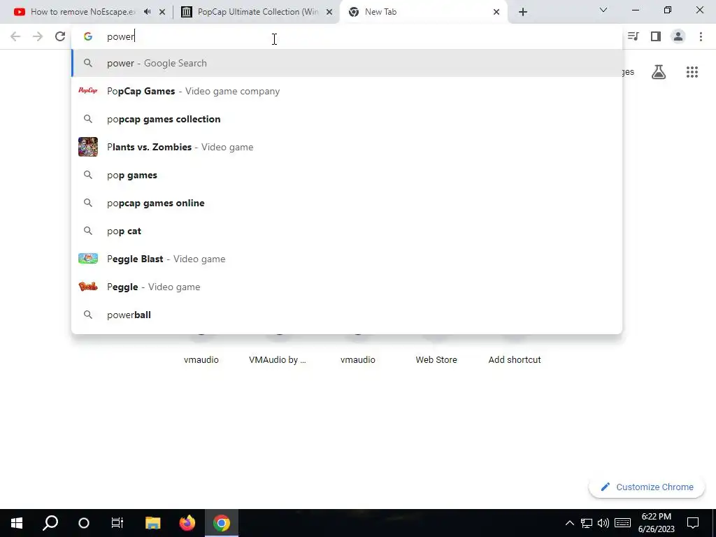Pick the 'pop games' suggestion

coord(347,175)
